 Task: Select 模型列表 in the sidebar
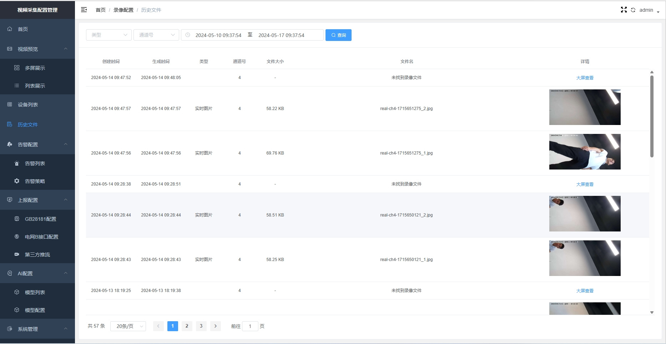[35, 292]
